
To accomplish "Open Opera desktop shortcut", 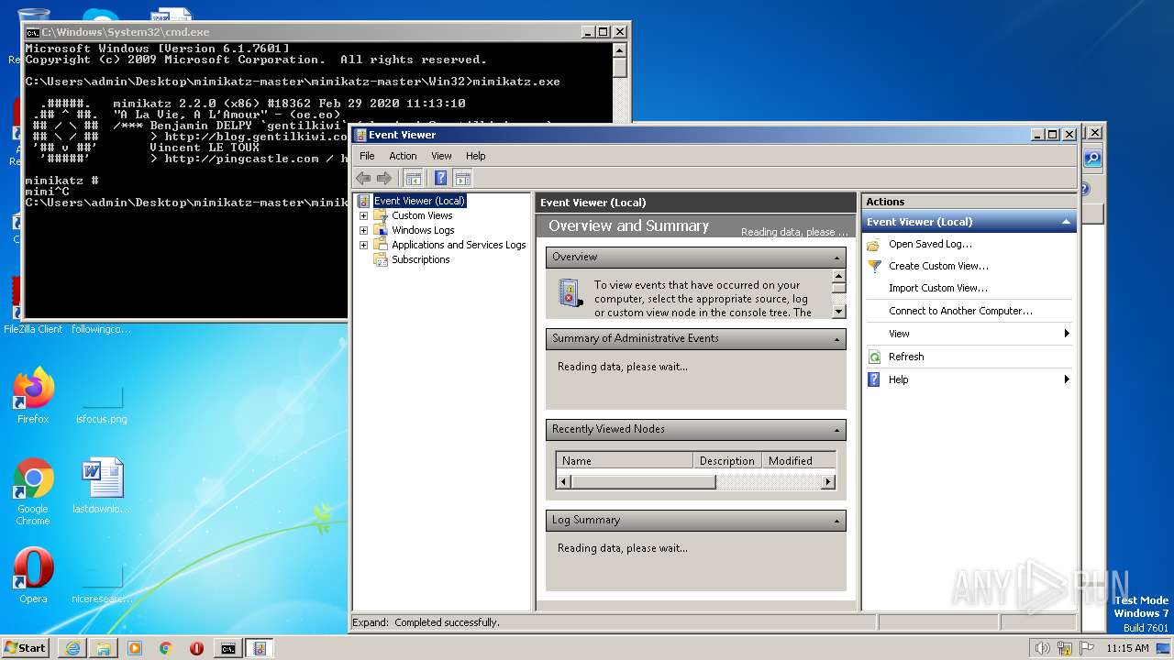I will (x=33, y=576).
